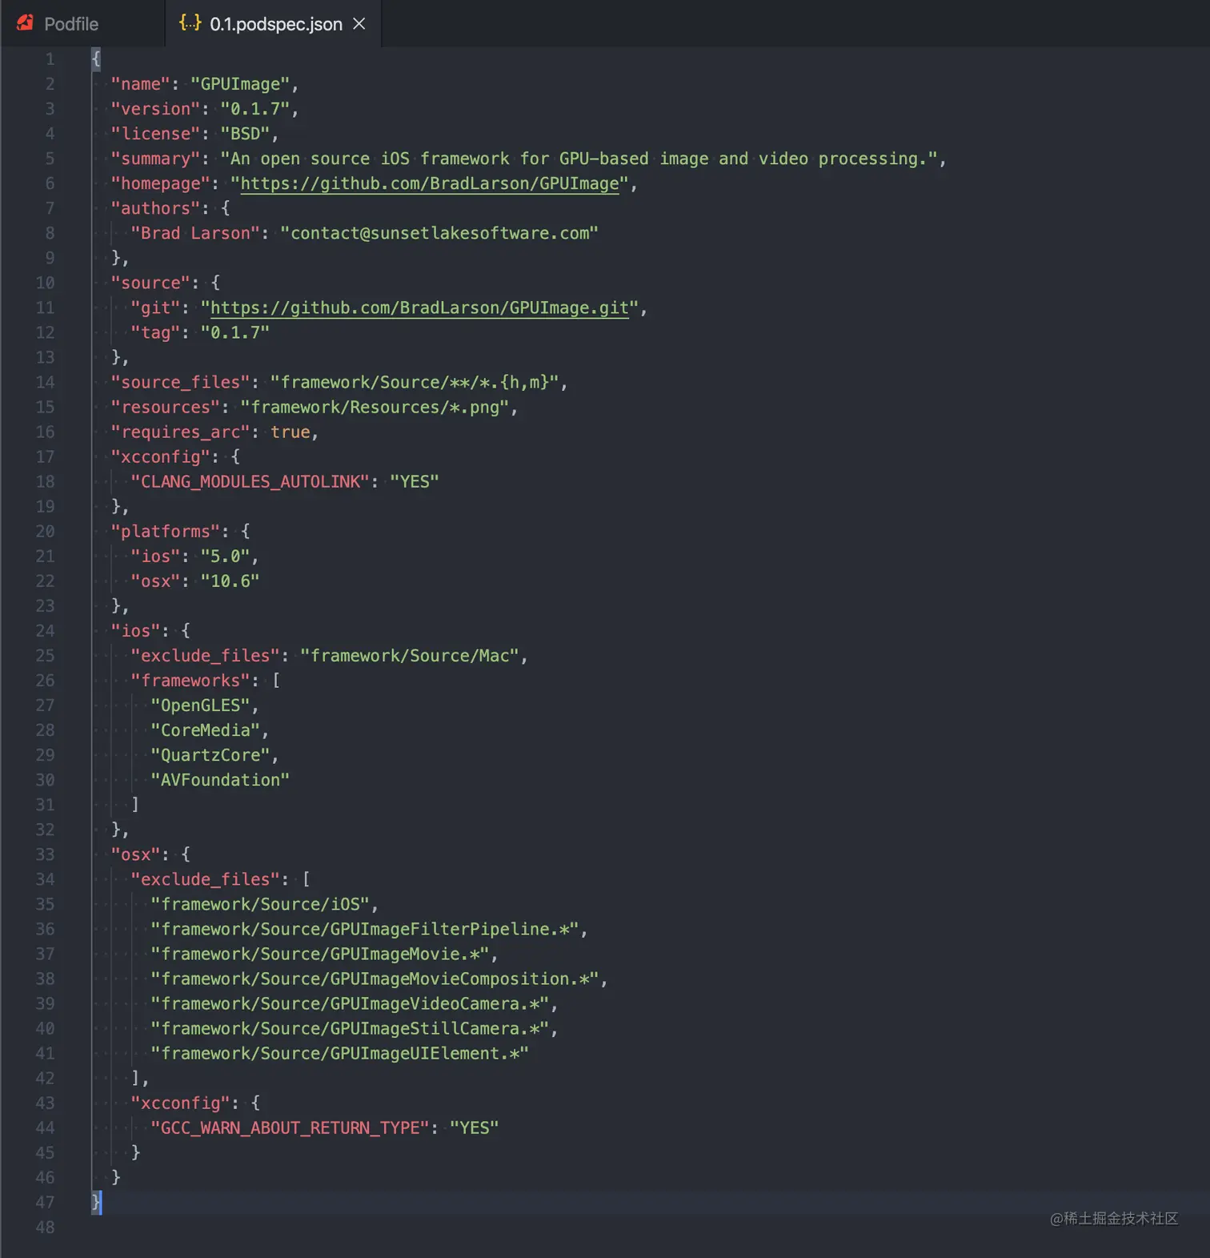The height and width of the screenshot is (1258, 1210).
Task: Click the "source" key on line 10
Action: pyautogui.click(x=150, y=283)
